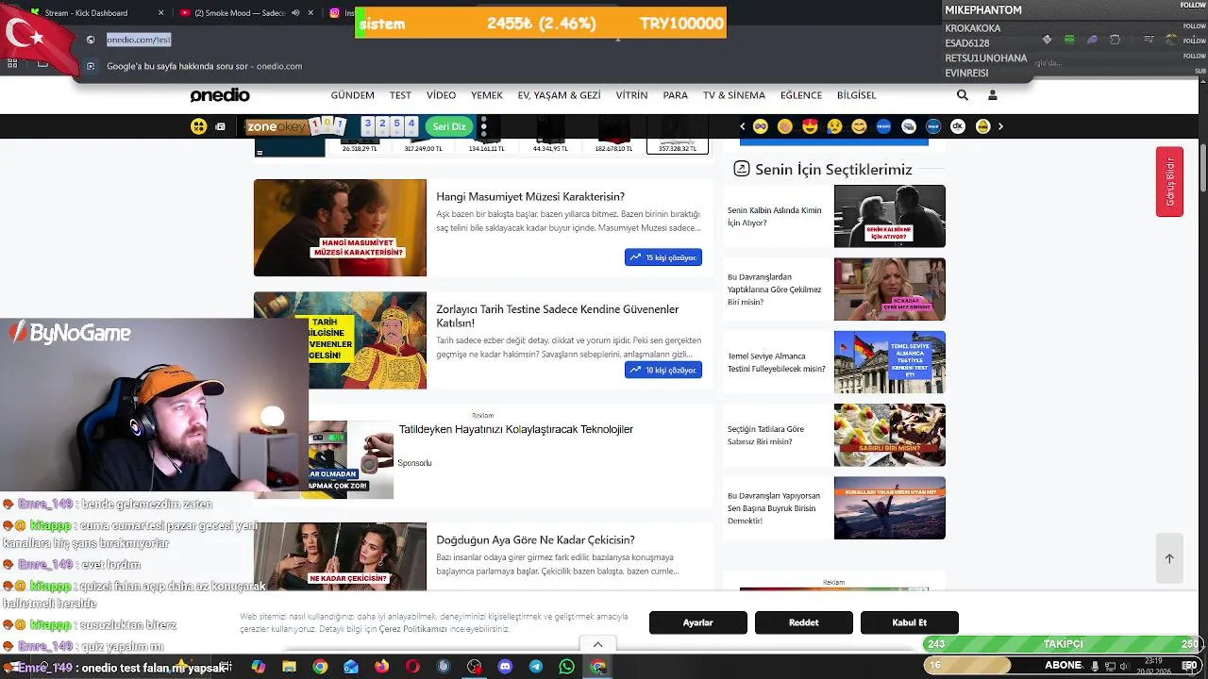Click the yellow game face icon

(198, 126)
